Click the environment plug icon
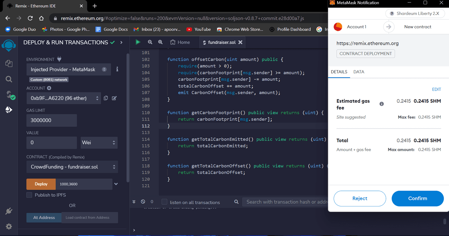 tap(60, 59)
